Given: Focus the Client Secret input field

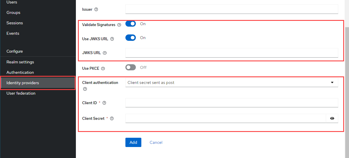Looking at the screenshot, I should tap(226, 118).
